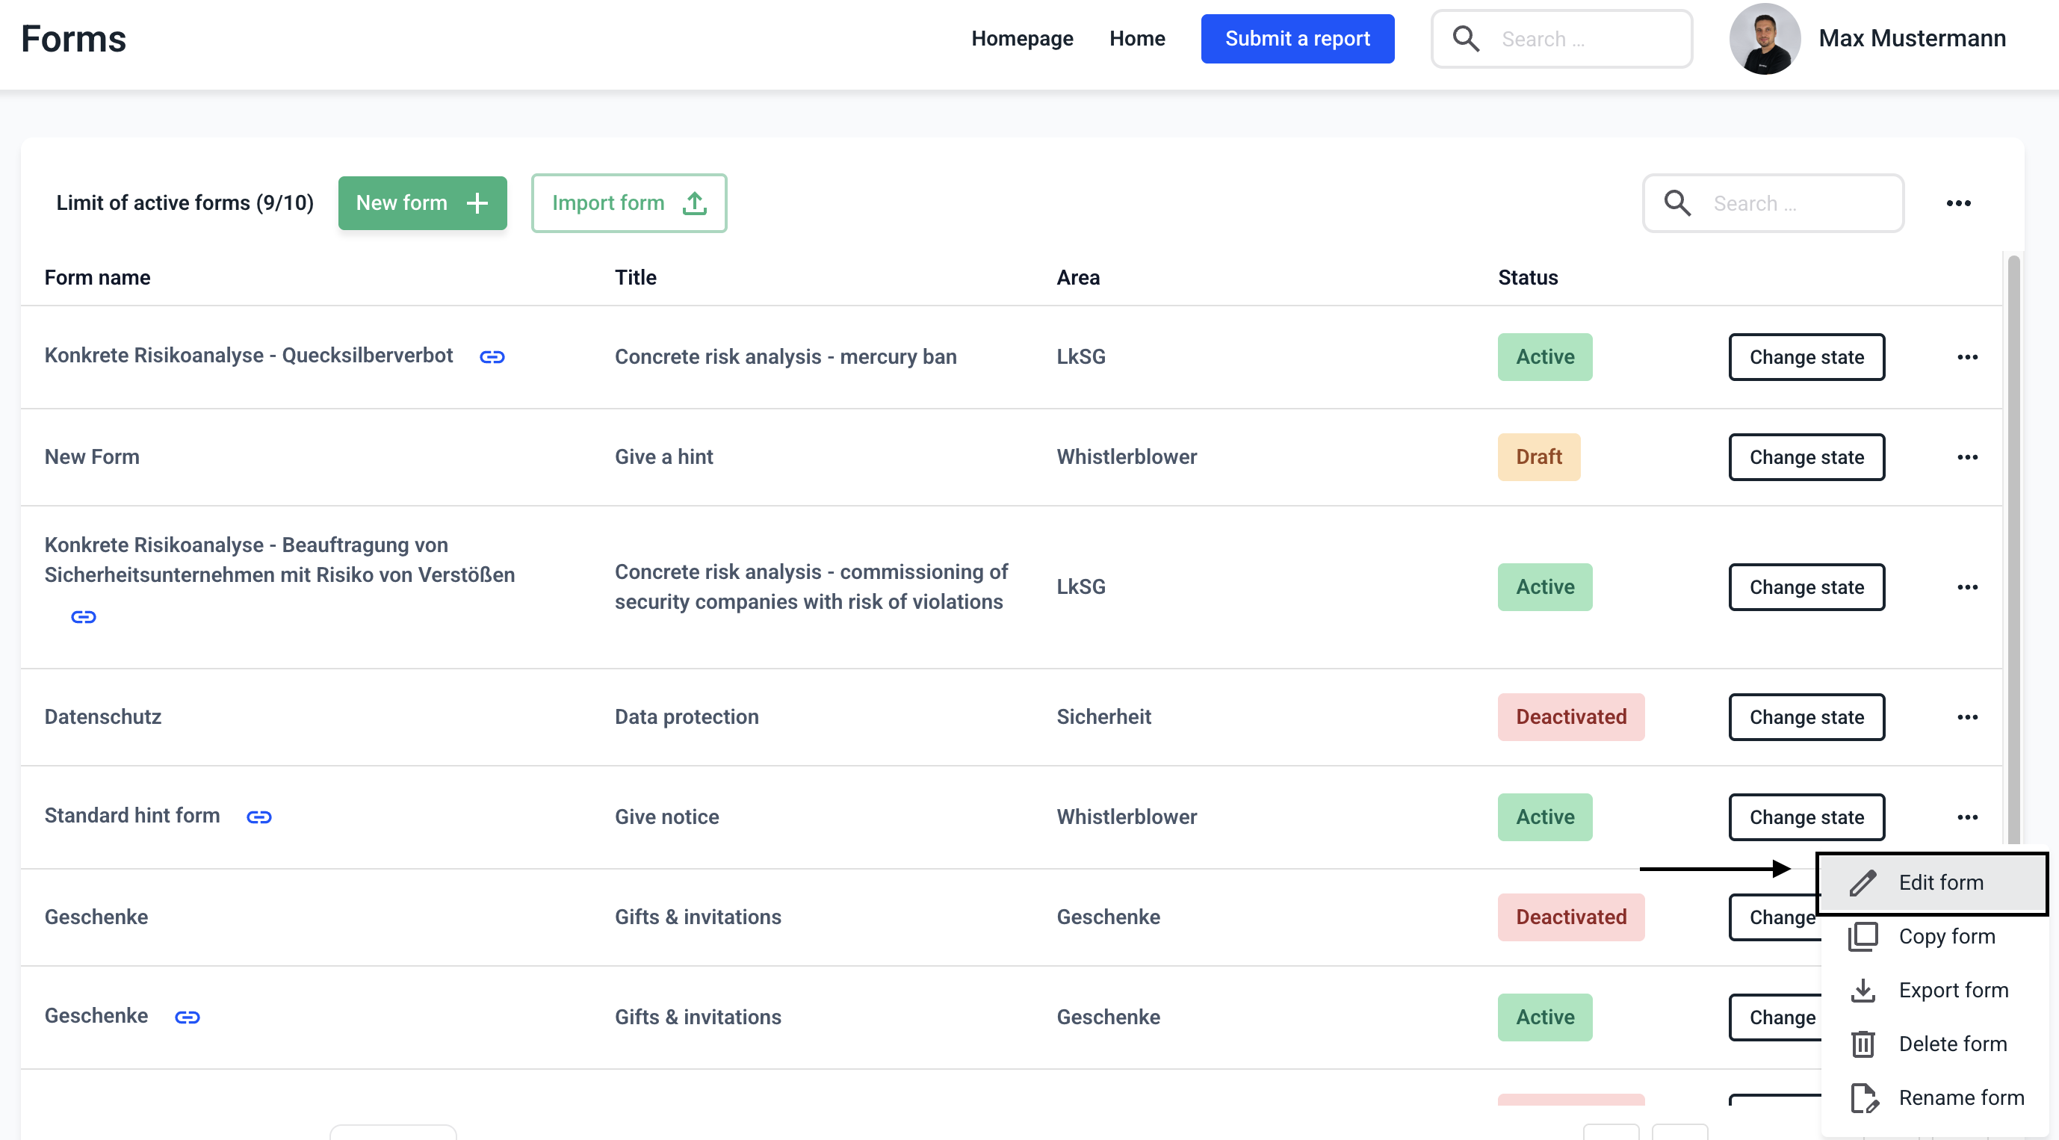Image resolution: width=2059 pixels, height=1140 pixels.
Task: Open three-dot menu for New Form row
Action: point(1967,457)
